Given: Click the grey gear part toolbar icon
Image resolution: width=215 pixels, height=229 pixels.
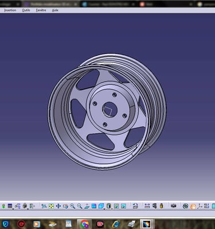Looking at the screenshot, I should (x=25, y=206).
